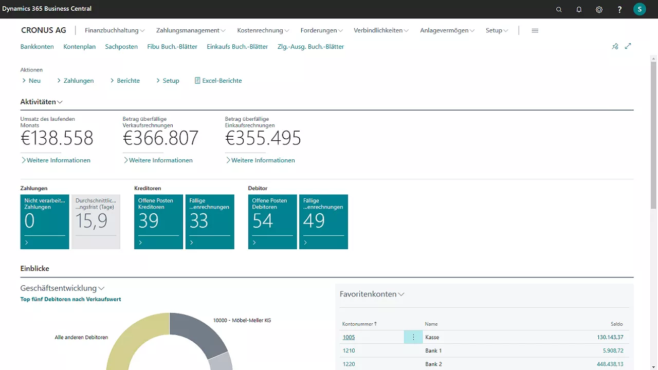Click the expand page arrows icon
658x370 pixels.
628,46
